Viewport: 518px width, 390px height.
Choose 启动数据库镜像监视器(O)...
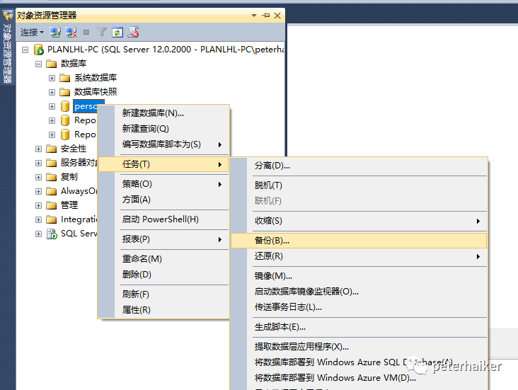point(359,292)
